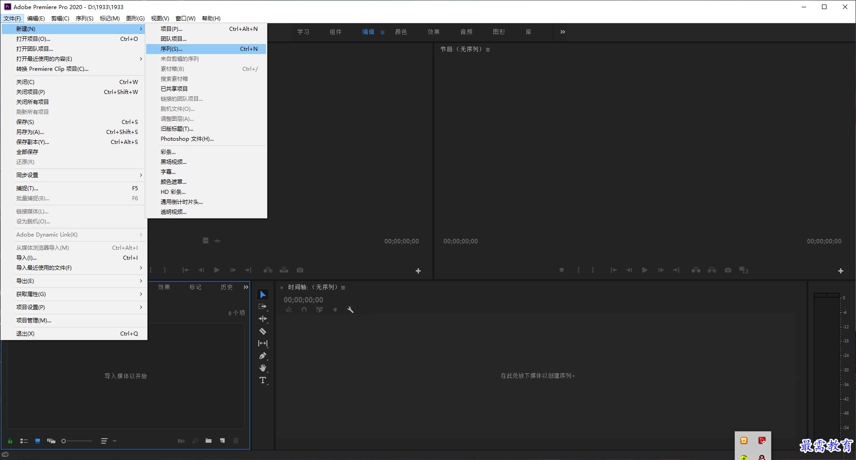Choose 颜色遮罩... menu item

click(206, 182)
